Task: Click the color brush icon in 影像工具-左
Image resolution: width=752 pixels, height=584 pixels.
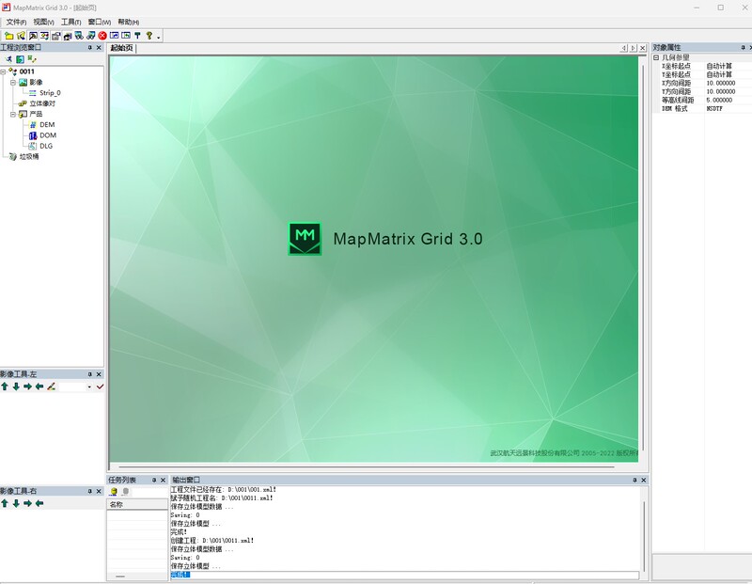Action: click(x=52, y=387)
